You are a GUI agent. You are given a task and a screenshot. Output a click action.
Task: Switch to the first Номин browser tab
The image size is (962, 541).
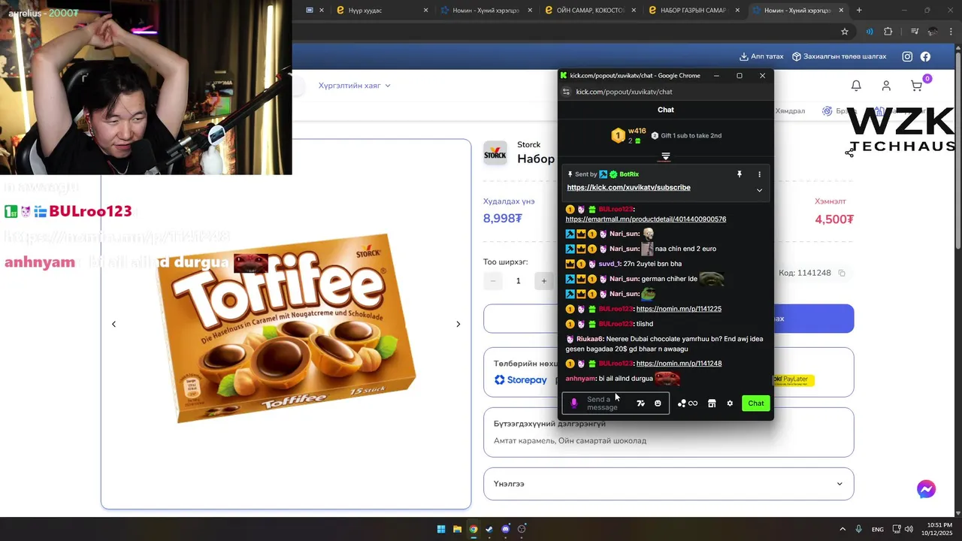click(485, 11)
